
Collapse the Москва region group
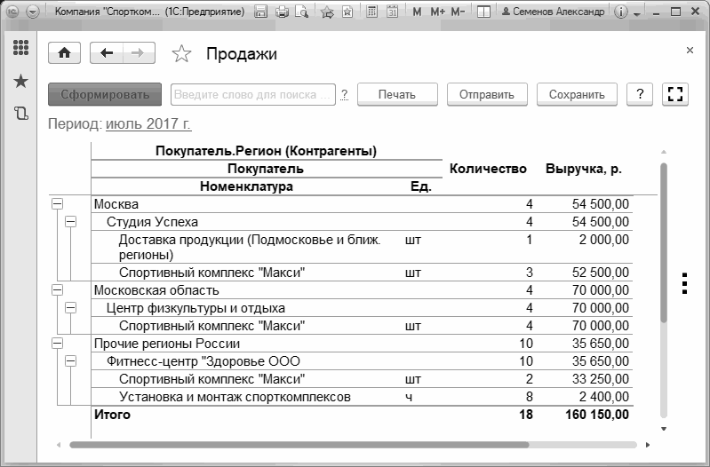click(58, 204)
